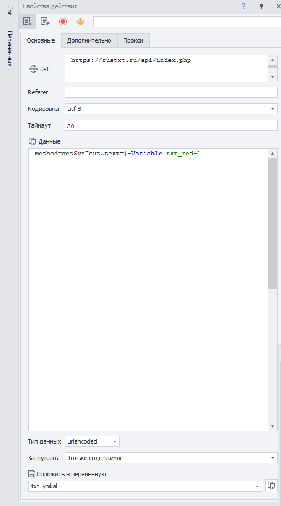Click the Referer input field
Image resolution: width=281 pixels, height=506 pixels.
coord(171,92)
